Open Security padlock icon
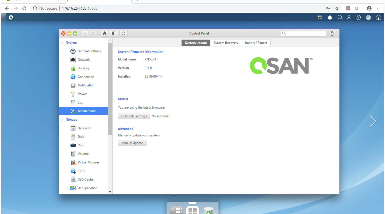This screenshot has height=214, width=385. click(x=73, y=68)
